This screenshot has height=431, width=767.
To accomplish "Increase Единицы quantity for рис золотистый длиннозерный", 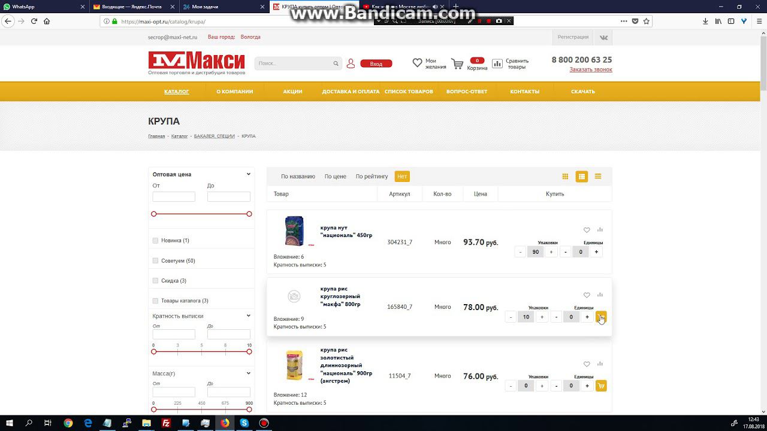I will point(587,386).
